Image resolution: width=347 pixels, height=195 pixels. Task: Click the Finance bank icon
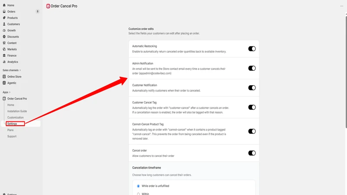4,55
